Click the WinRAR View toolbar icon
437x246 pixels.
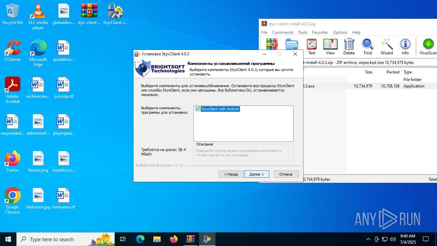[330, 47]
